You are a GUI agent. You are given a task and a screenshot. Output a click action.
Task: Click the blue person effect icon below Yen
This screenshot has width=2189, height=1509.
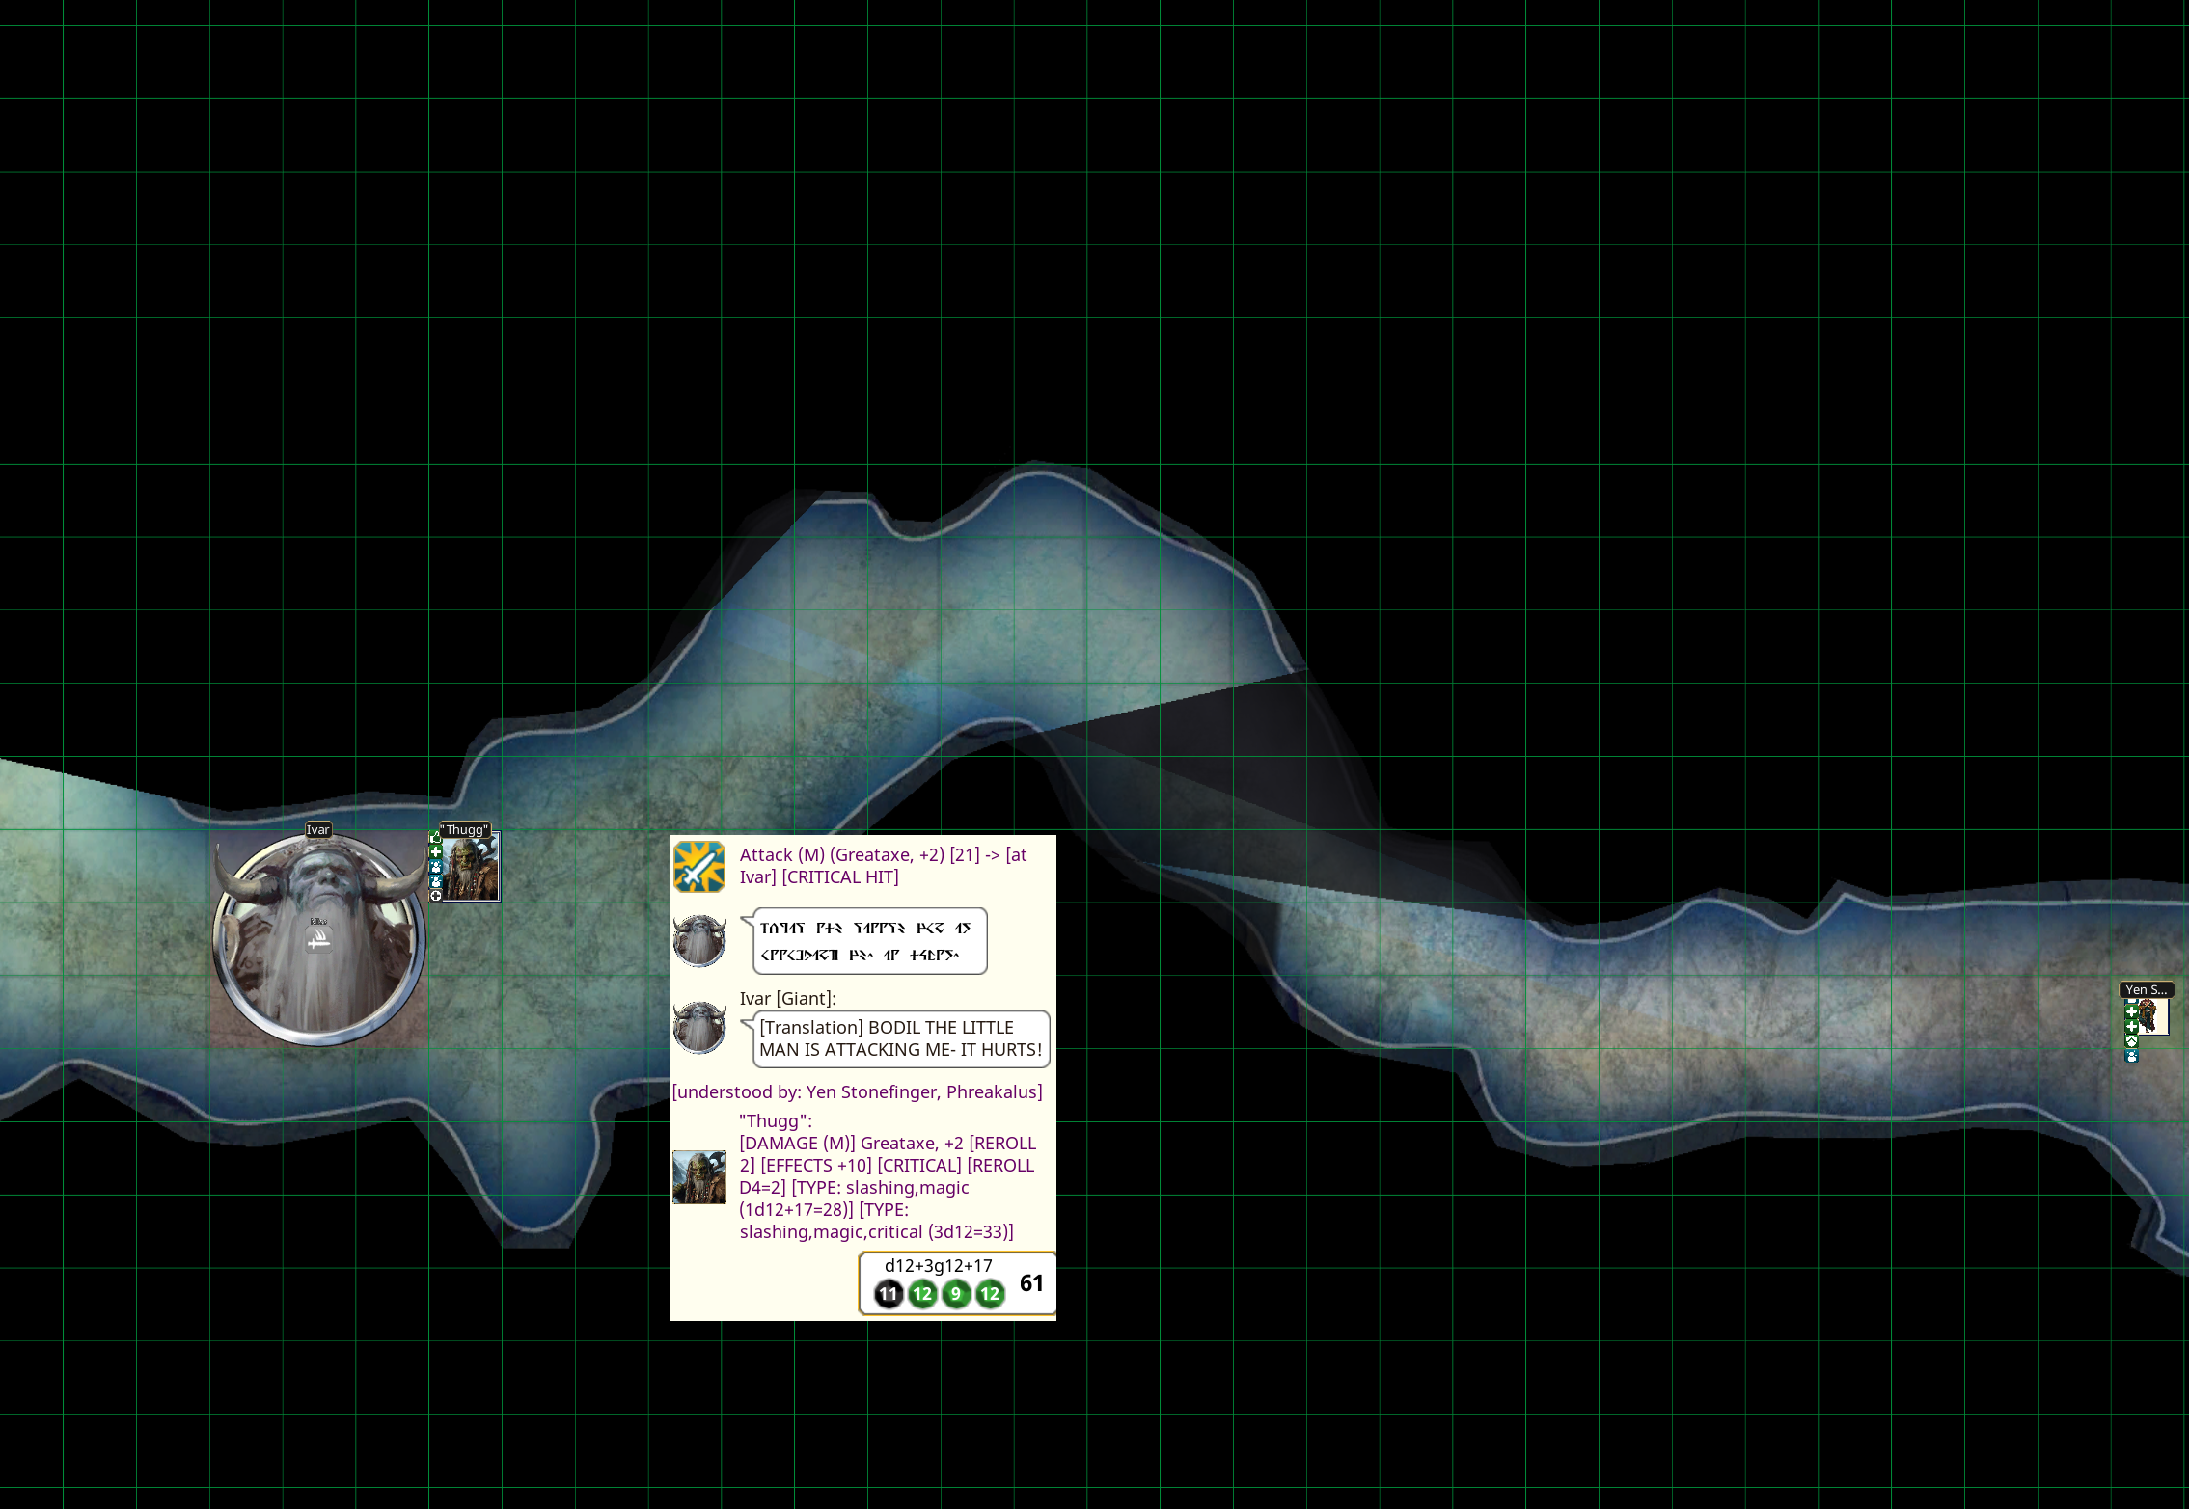(2131, 1056)
